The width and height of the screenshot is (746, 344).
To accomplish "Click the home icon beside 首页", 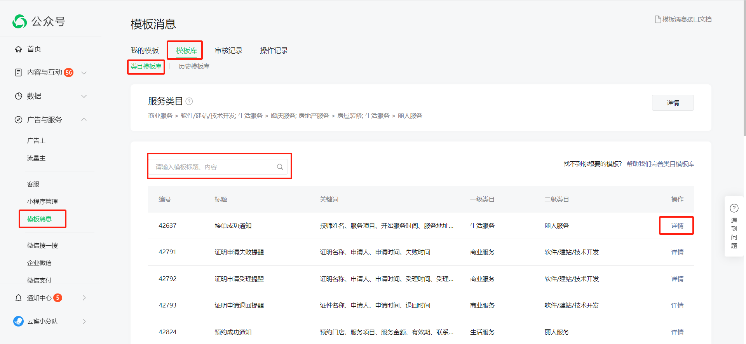I will pyautogui.click(x=18, y=49).
